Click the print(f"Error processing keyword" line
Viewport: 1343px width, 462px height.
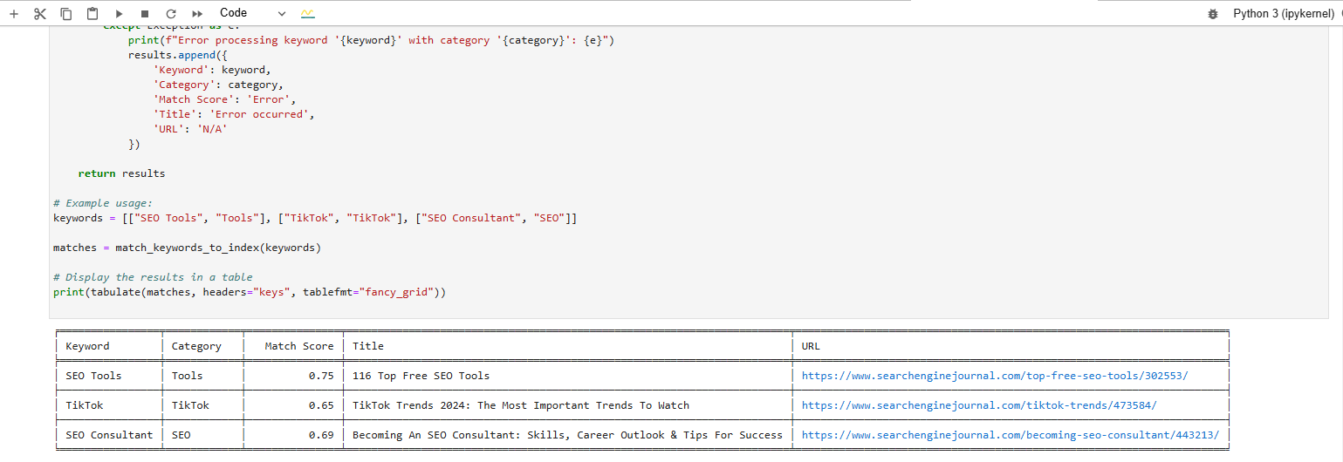pyautogui.click(x=371, y=40)
